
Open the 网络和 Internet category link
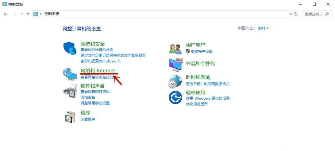(x=98, y=71)
